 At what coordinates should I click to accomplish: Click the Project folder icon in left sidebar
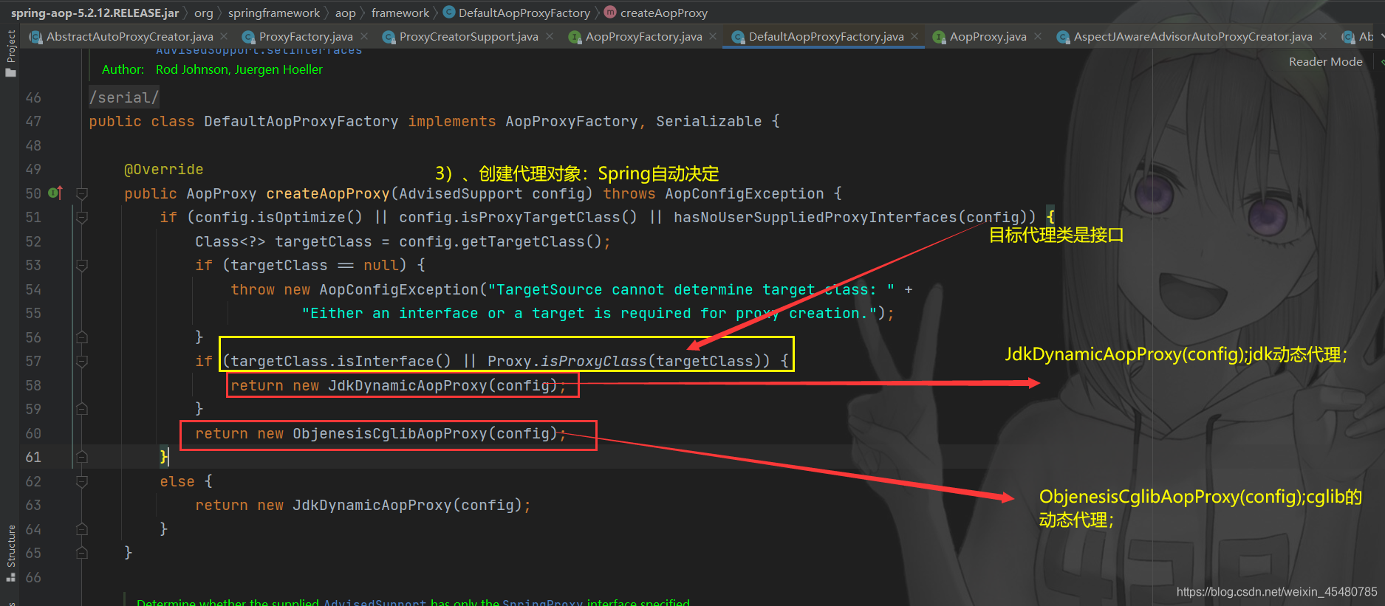(x=10, y=72)
